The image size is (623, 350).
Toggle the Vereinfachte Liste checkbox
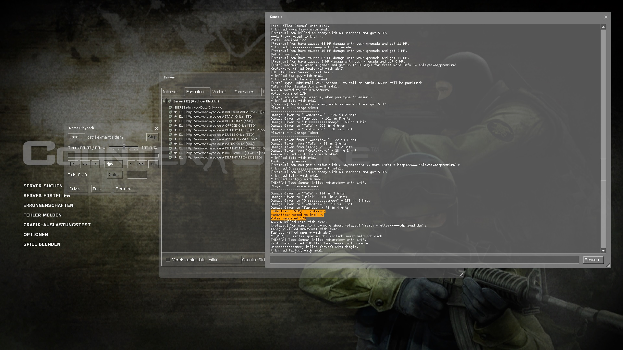pyautogui.click(x=168, y=260)
